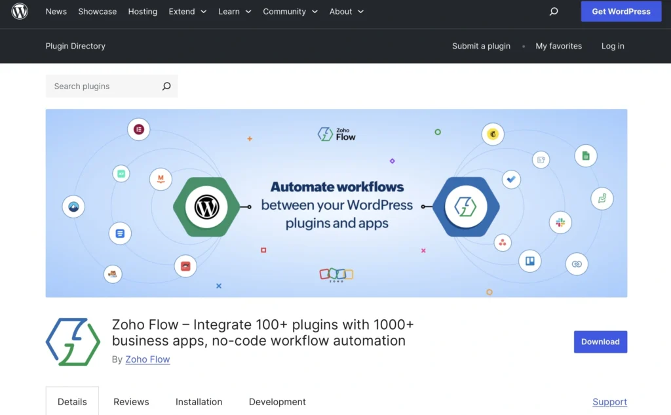The height and width of the screenshot is (415, 671).
Task: Select the Google Docs icon in the banner
Action: point(121,233)
